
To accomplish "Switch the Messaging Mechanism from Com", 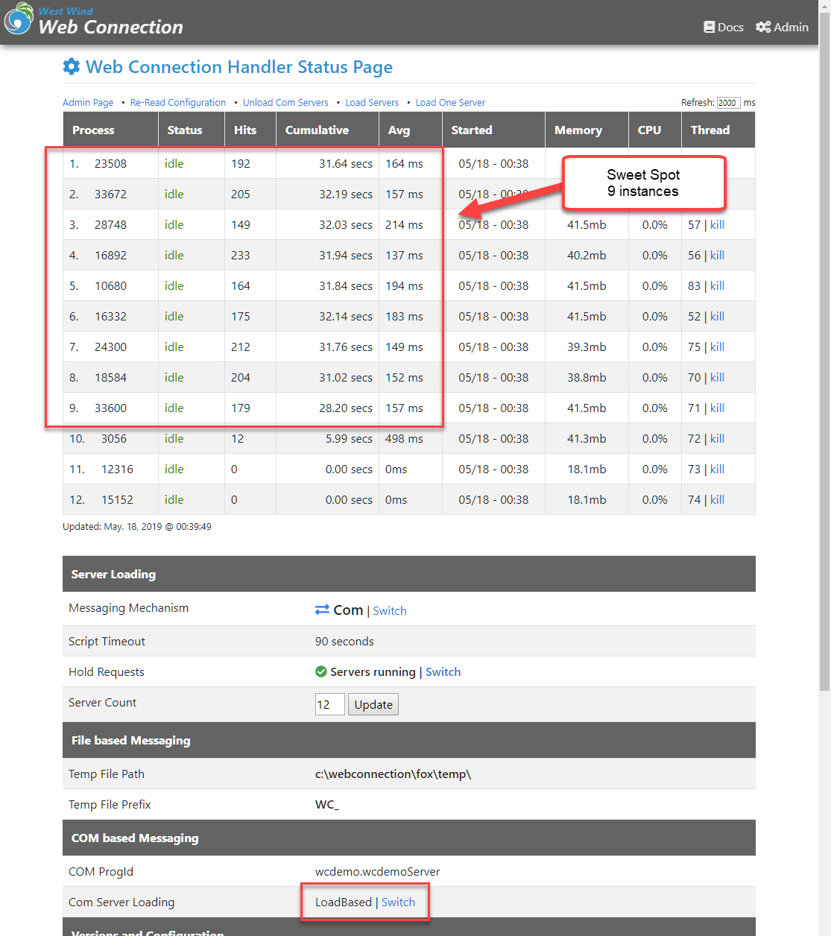I will point(390,610).
